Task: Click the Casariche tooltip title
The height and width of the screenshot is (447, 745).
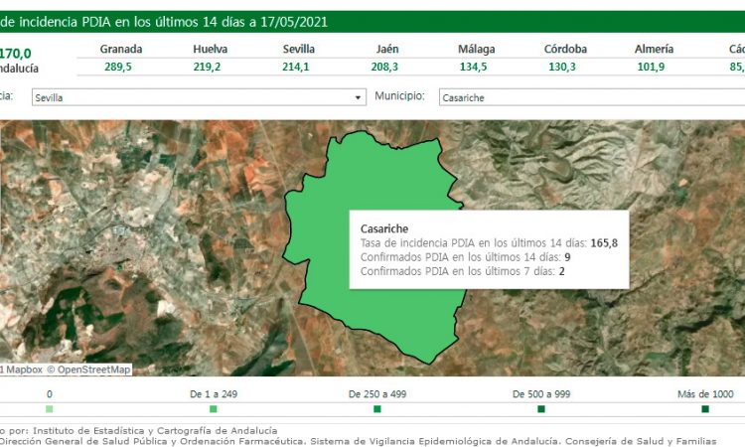Action: 384,228
